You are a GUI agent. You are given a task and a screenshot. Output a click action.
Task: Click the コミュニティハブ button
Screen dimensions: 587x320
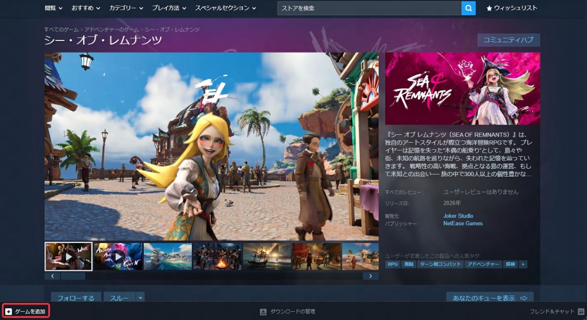(x=508, y=40)
